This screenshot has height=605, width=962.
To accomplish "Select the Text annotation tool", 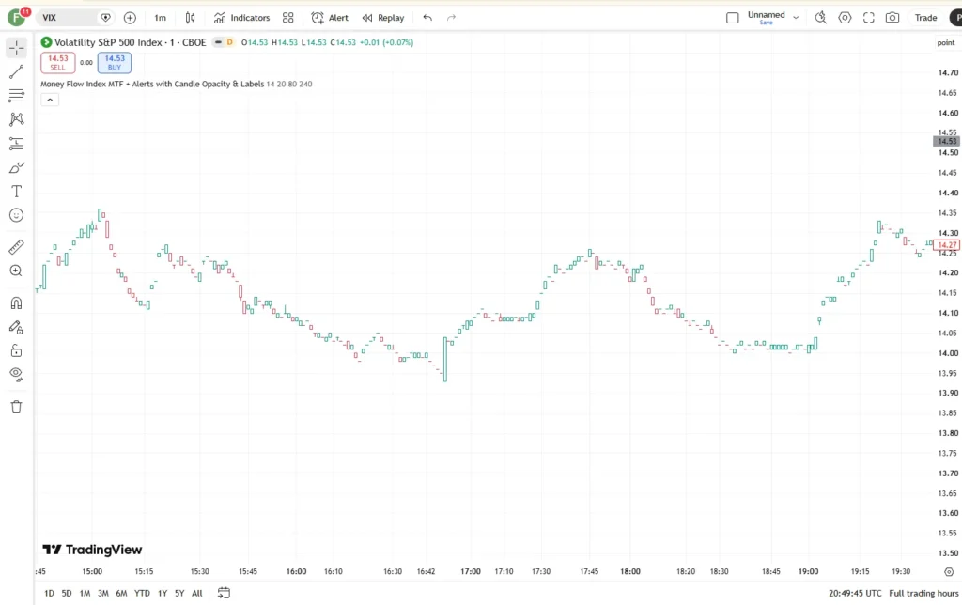I will coord(17,192).
